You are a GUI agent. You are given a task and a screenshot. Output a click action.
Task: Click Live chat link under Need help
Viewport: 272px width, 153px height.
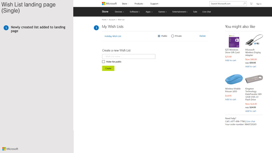click(251, 121)
